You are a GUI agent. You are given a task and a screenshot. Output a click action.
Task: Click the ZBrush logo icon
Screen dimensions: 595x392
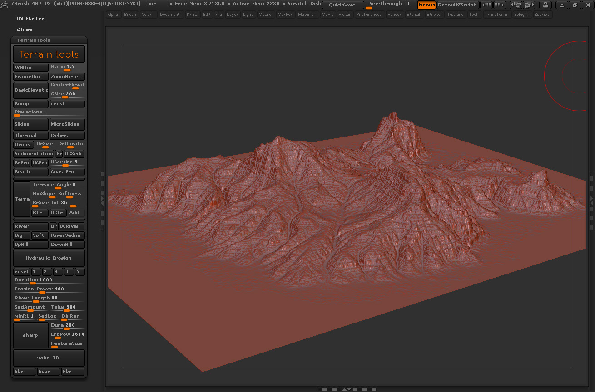pos(5,4)
